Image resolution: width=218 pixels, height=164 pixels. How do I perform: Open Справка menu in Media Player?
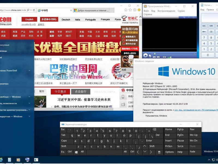pos(148,14)
